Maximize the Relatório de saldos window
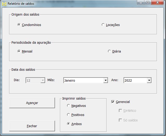 coord(148,3)
